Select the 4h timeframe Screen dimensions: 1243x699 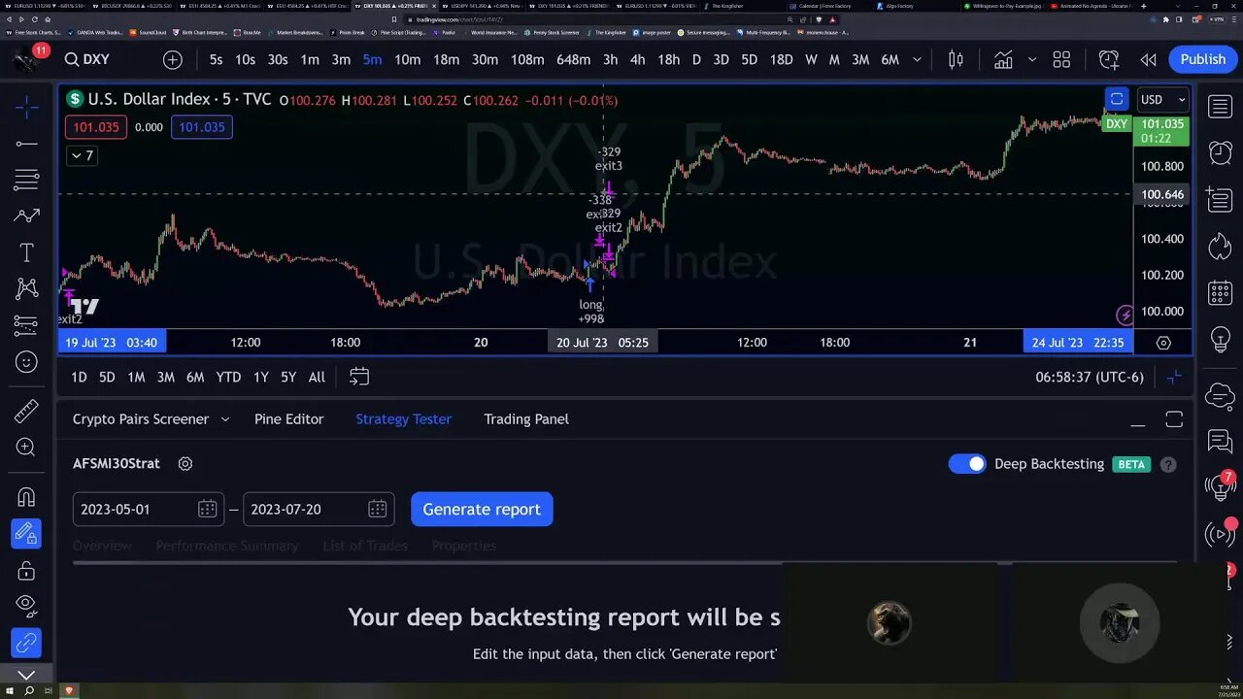(637, 59)
